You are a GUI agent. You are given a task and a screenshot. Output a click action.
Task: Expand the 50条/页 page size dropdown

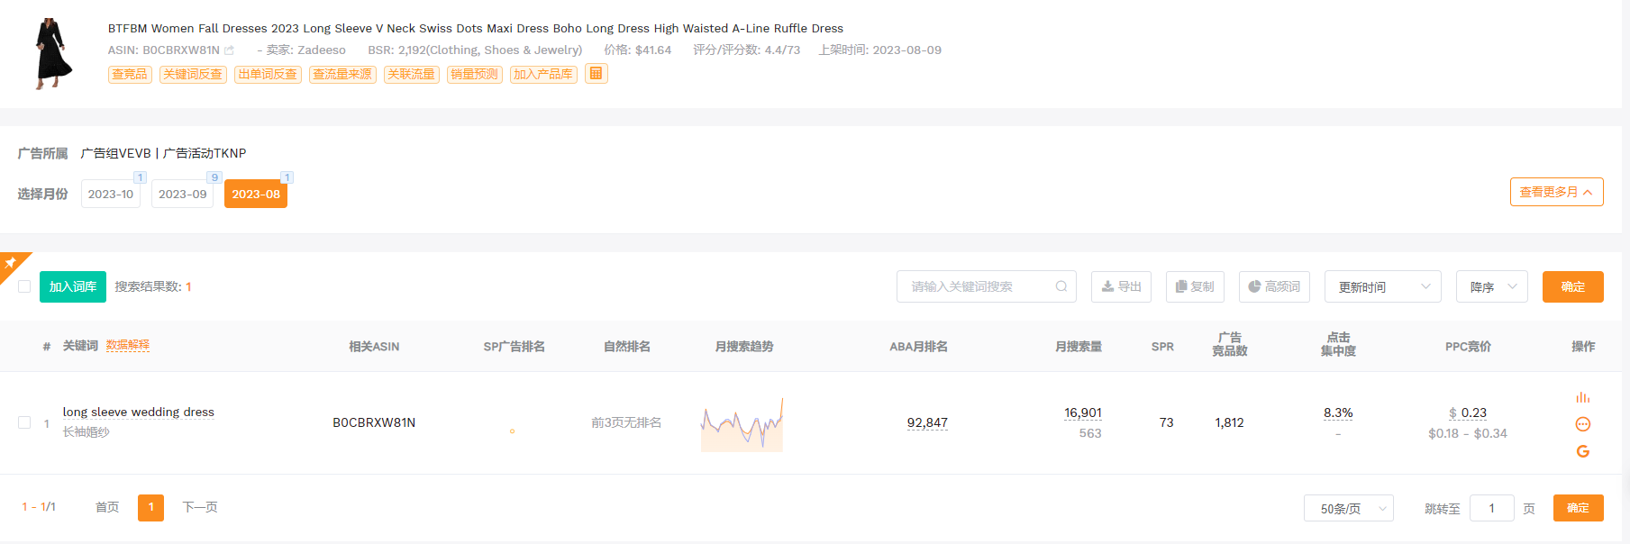coord(1348,508)
